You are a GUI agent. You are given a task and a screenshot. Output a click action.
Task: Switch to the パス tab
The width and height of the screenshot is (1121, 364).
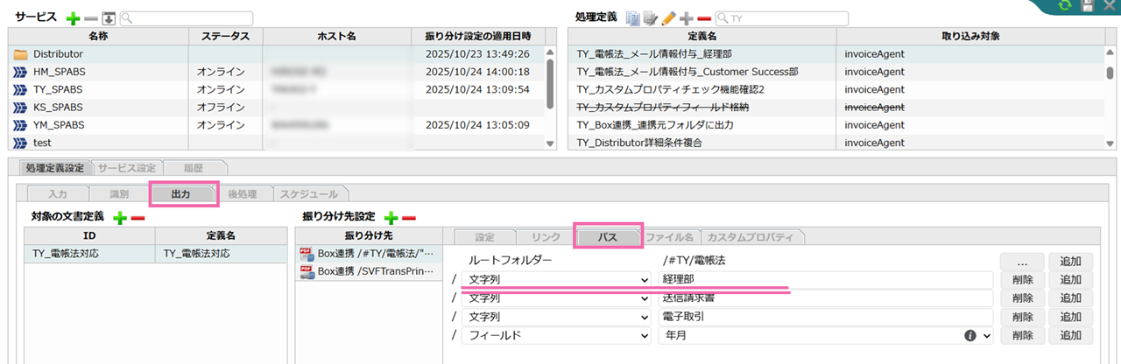point(608,236)
